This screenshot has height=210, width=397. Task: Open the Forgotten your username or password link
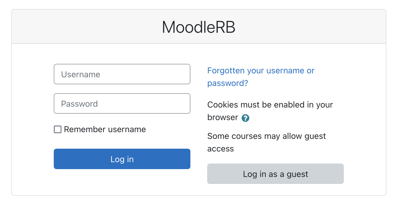click(261, 77)
